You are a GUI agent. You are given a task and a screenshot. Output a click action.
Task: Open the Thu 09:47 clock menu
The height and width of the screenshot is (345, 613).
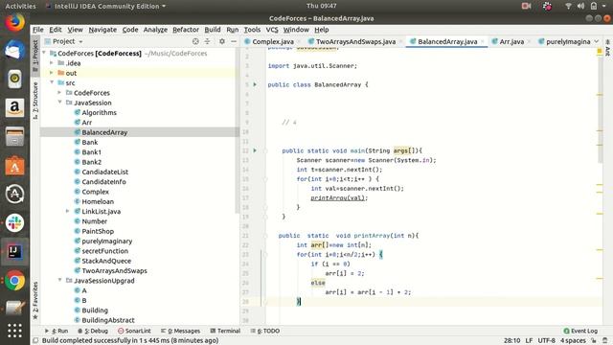pos(322,6)
